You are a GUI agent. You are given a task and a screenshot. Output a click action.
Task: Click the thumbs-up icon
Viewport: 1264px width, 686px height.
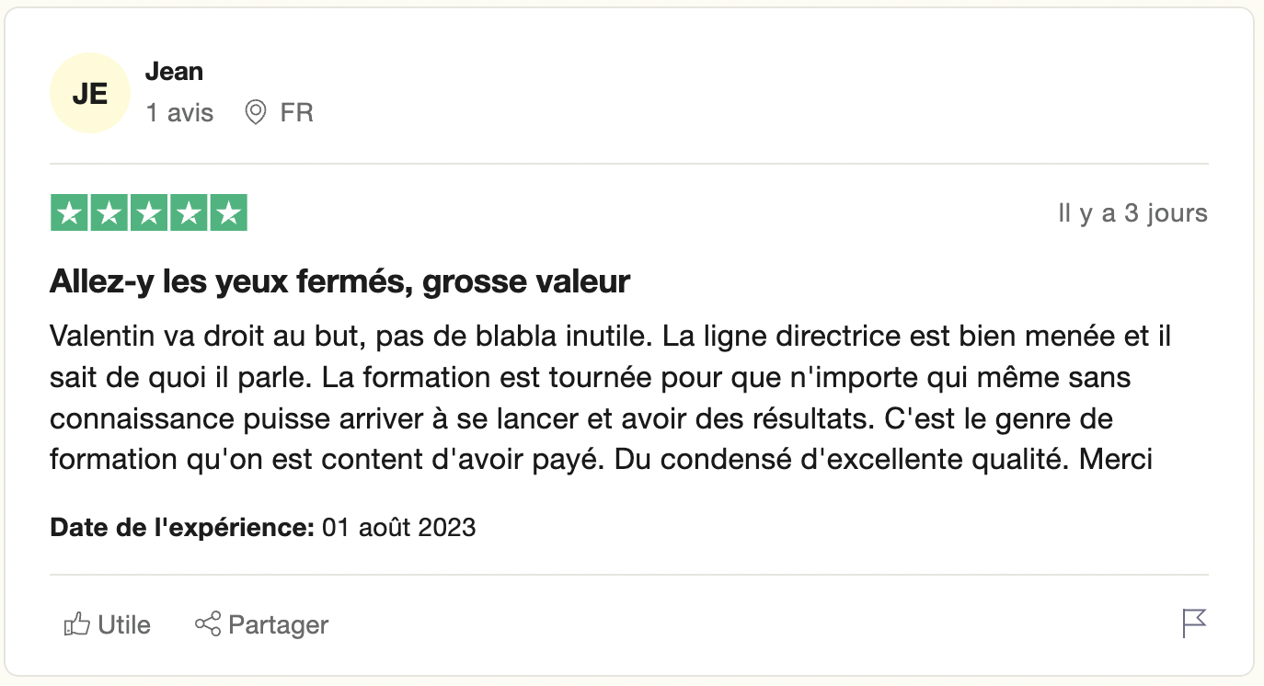point(76,625)
